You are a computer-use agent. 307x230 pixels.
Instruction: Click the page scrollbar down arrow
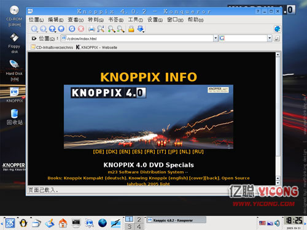(x=278, y=183)
